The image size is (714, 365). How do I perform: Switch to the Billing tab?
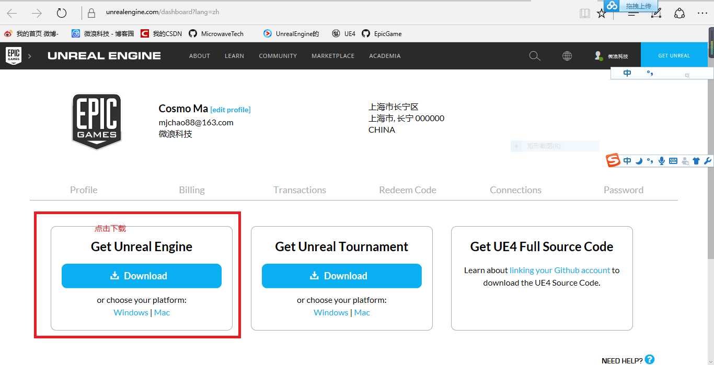coord(192,190)
